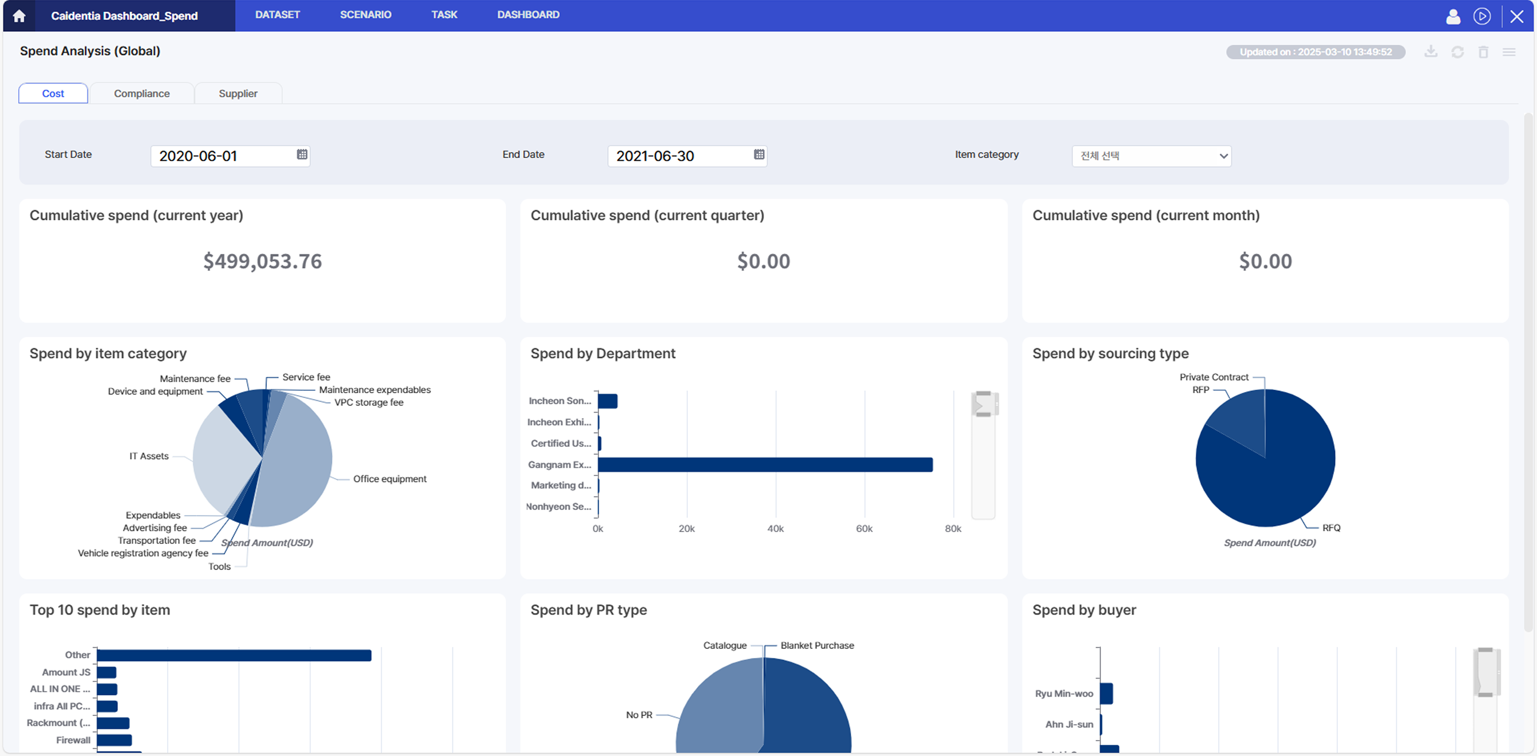Open the DATASET menu
This screenshot has width=1537, height=756.
point(277,15)
